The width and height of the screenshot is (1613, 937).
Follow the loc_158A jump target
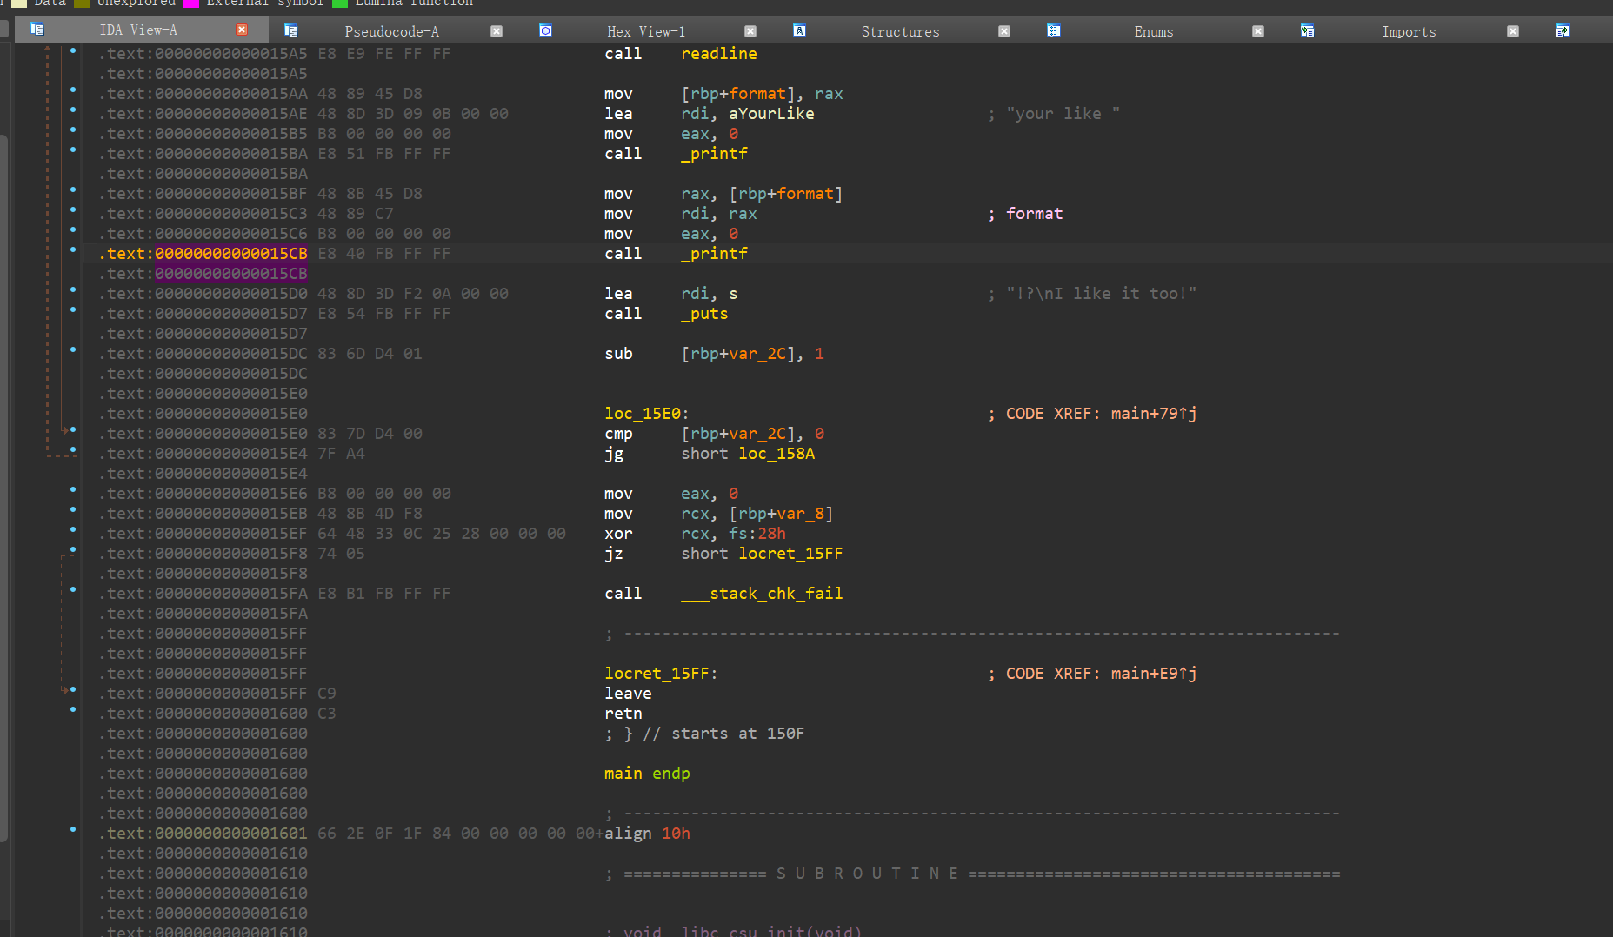777,454
